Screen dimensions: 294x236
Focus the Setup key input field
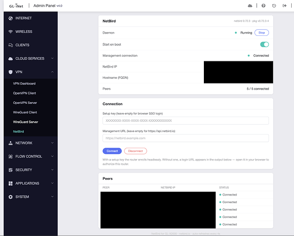click(185, 121)
